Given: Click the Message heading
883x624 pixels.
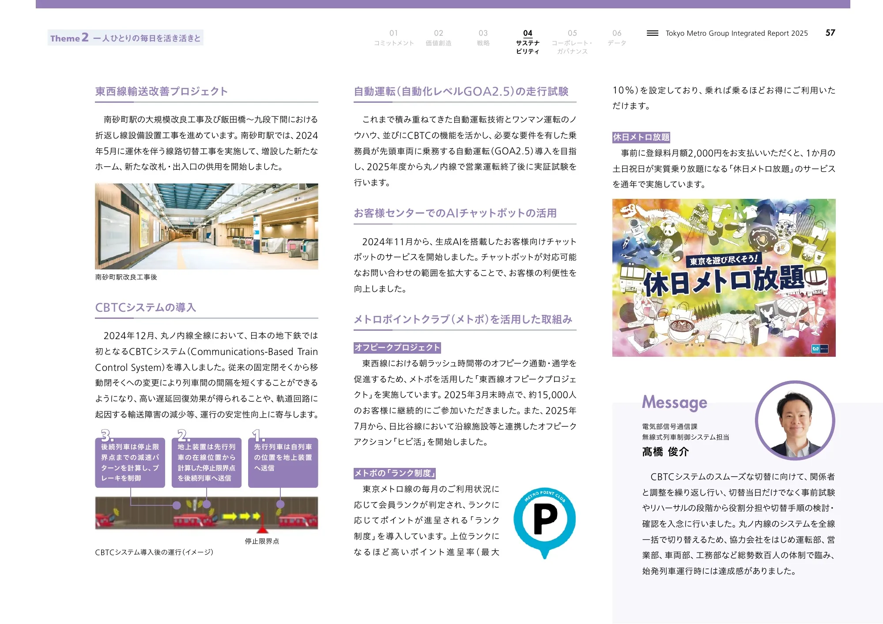Looking at the screenshot, I should tap(674, 403).
